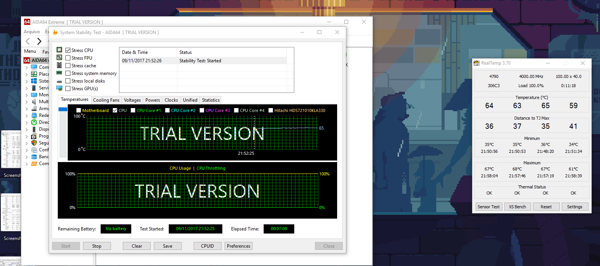Click the security shield icon beside 'Segu'

pyautogui.click(x=34, y=143)
